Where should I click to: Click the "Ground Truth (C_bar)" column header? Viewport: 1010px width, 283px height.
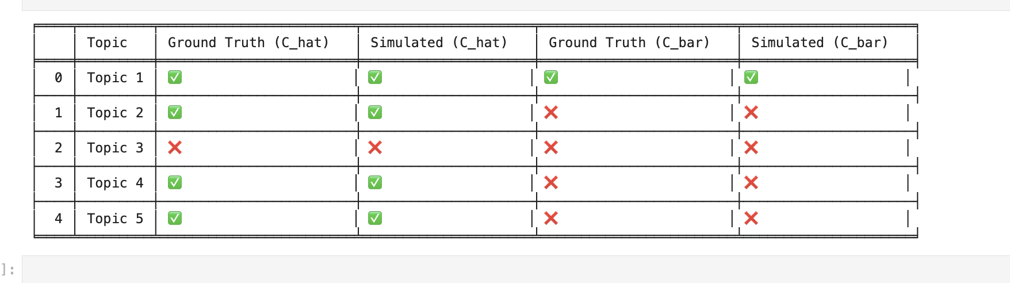(x=629, y=43)
